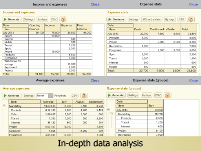Screen dimensions: 201x151
Task: Generate the Expense stats report
Action: click(116, 19)
